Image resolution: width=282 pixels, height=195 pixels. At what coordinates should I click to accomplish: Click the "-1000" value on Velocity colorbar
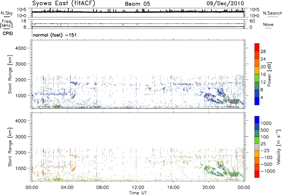tap(268, 171)
